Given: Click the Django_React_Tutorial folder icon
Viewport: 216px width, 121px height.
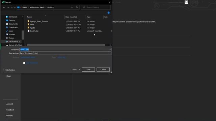Looking at the screenshot, I should click(x=28, y=22).
